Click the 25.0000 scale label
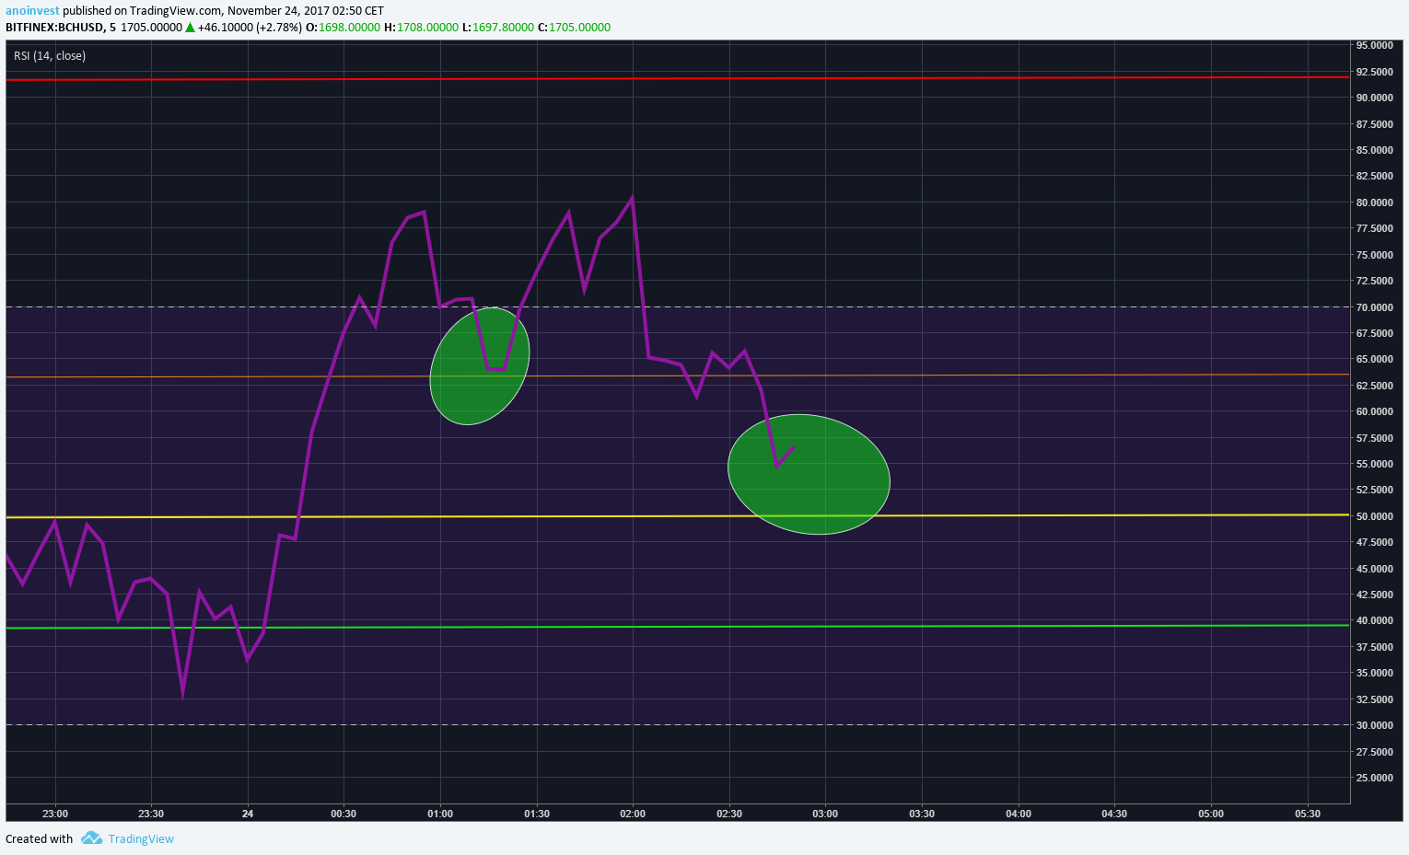This screenshot has height=855, width=1409. point(1374,778)
